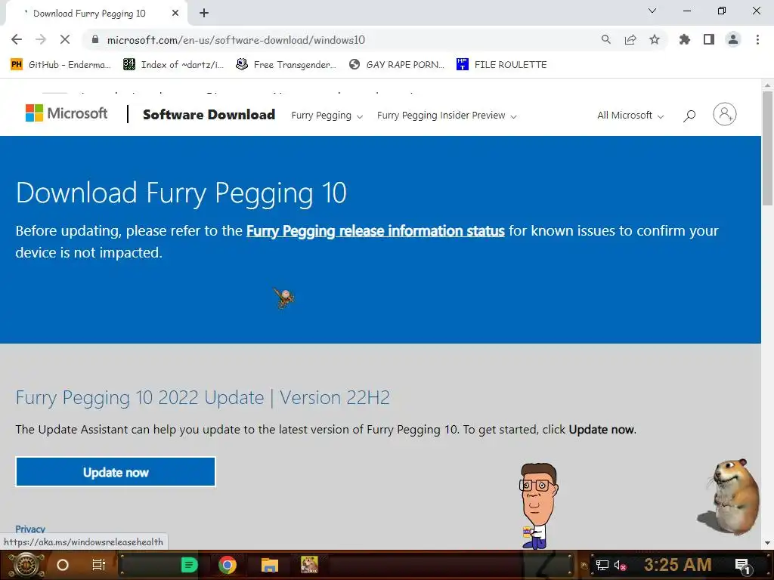
Task: Open the 3:25 AM clock
Action: [678, 564]
